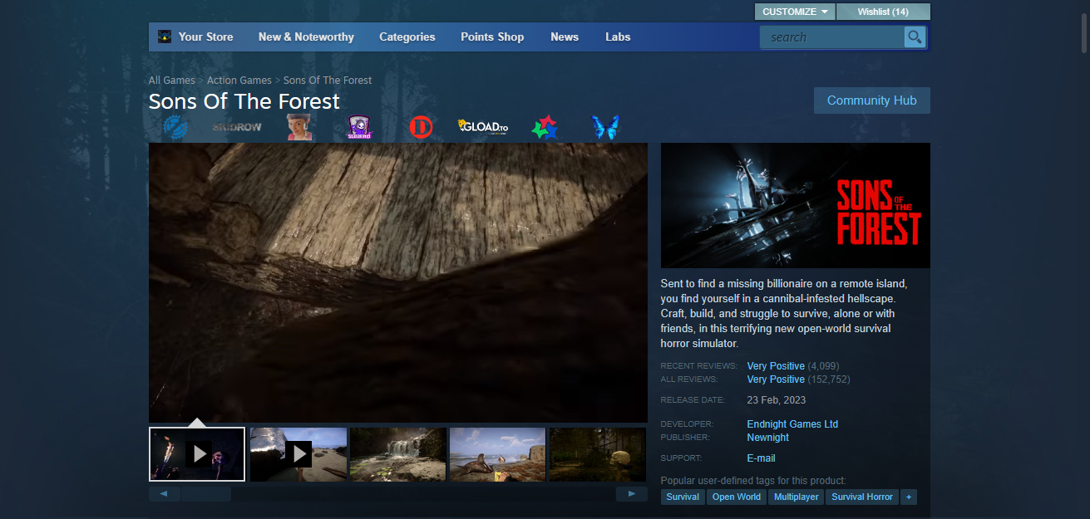Click the thumbnail strip scrollbar handle
Image resolution: width=1090 pixels, height=519 pixels.
point(206,494)
